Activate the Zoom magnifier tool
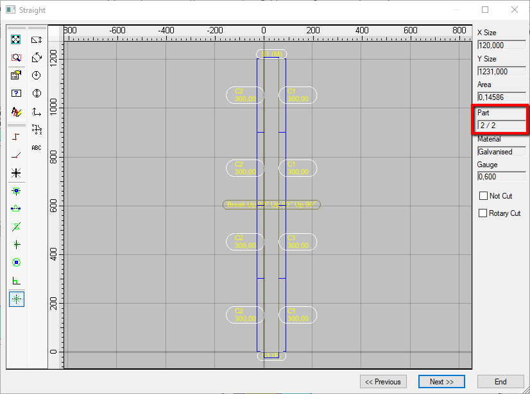Image resolution: width=530 pixels, height=394 pixels. coord(16,57)
